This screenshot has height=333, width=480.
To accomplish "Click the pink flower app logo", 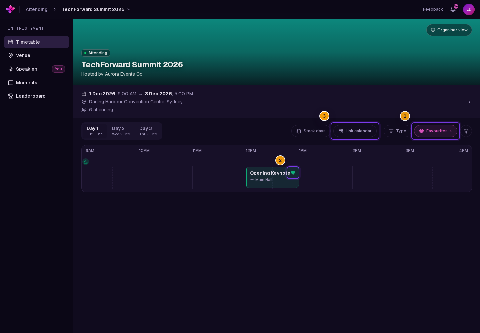I will (10, 9).
